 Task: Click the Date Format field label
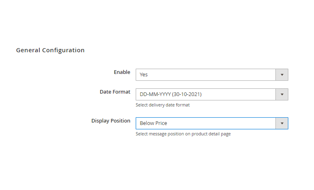tap(115, 92)
